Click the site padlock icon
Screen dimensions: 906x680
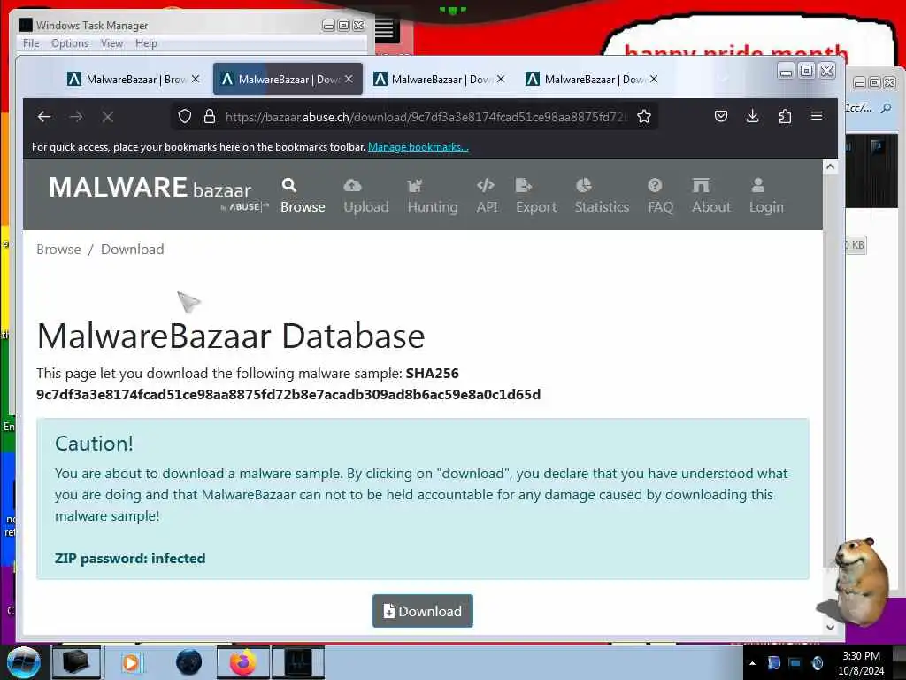[210, 116]
